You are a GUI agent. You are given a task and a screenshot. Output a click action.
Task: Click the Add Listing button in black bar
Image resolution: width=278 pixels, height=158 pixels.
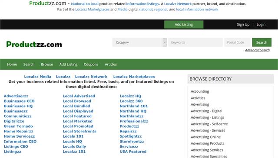point(184,24)
